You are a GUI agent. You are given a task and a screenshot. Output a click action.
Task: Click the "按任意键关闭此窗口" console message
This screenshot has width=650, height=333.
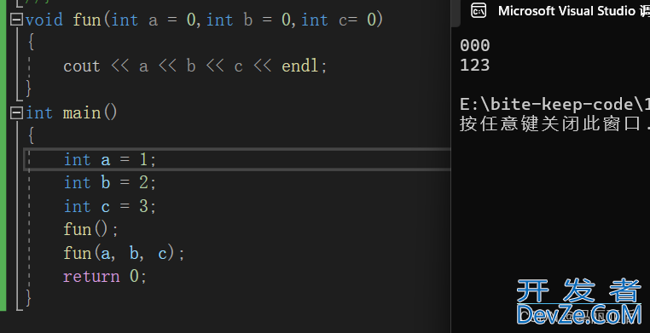click(550, 124)
